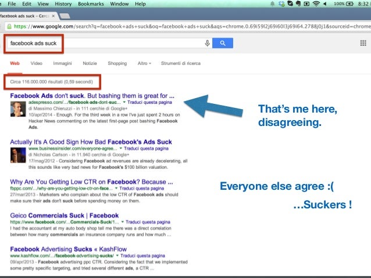Open the History menu
Viewport: 371px width, 278px height.
pos(63,4)
